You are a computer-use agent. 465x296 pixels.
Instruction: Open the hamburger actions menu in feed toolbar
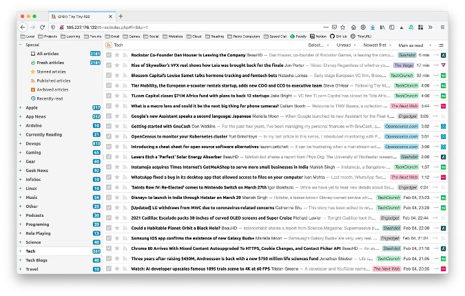(442, 45)
